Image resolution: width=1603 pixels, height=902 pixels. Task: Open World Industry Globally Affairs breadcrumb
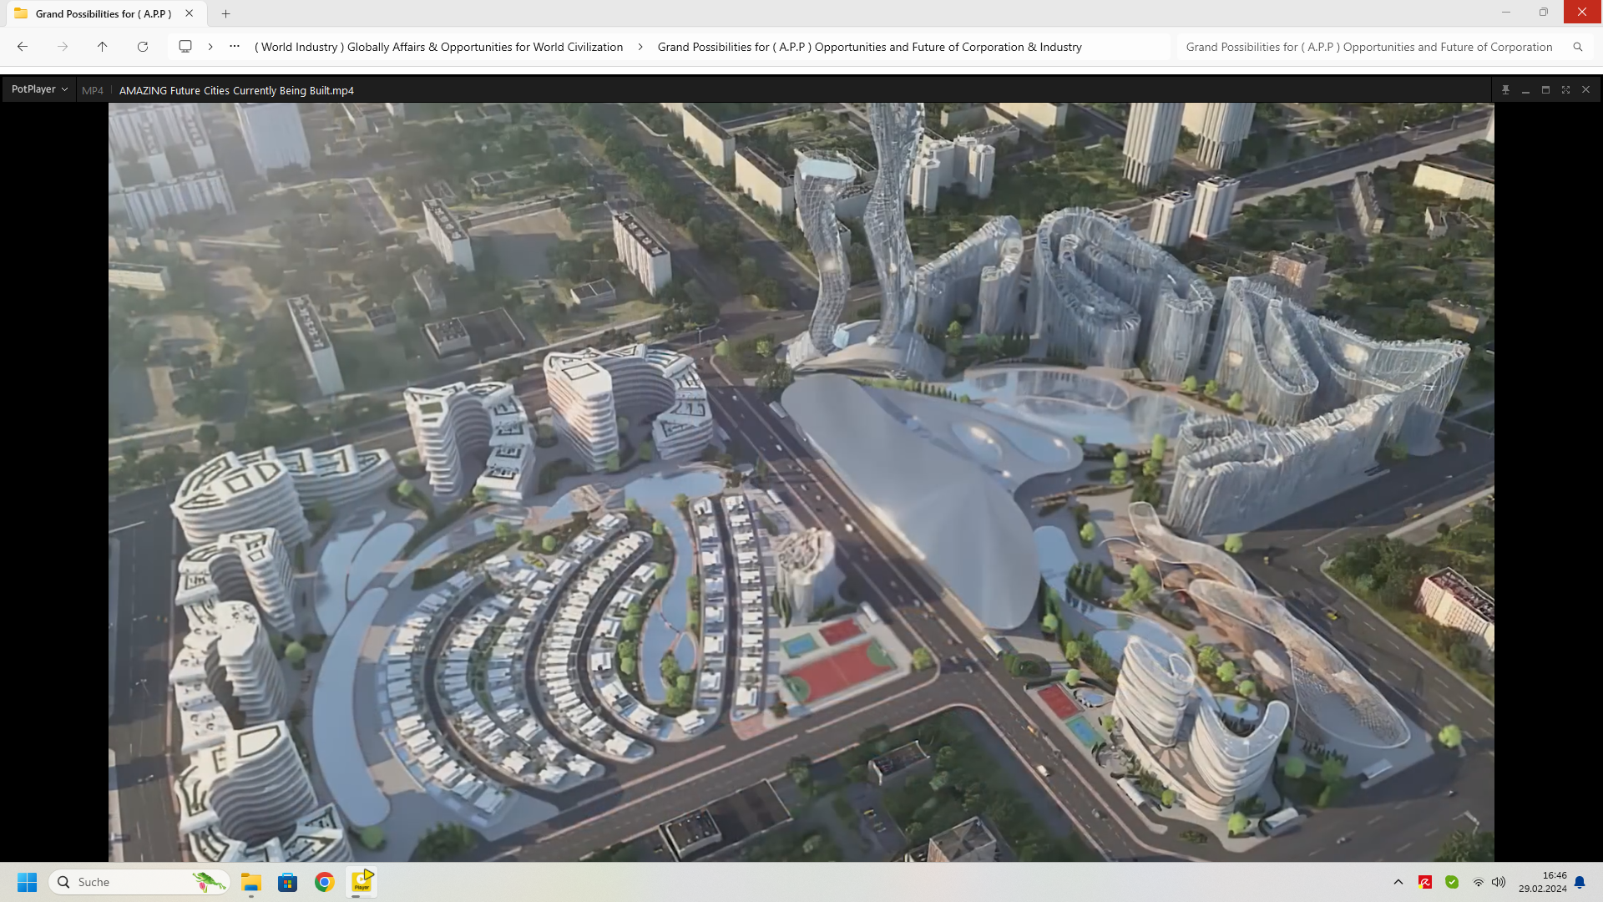pyautogui.click(x=438, y=47)
